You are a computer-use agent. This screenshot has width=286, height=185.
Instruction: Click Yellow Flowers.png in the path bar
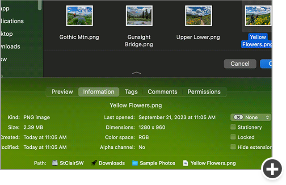click(213, 163)
